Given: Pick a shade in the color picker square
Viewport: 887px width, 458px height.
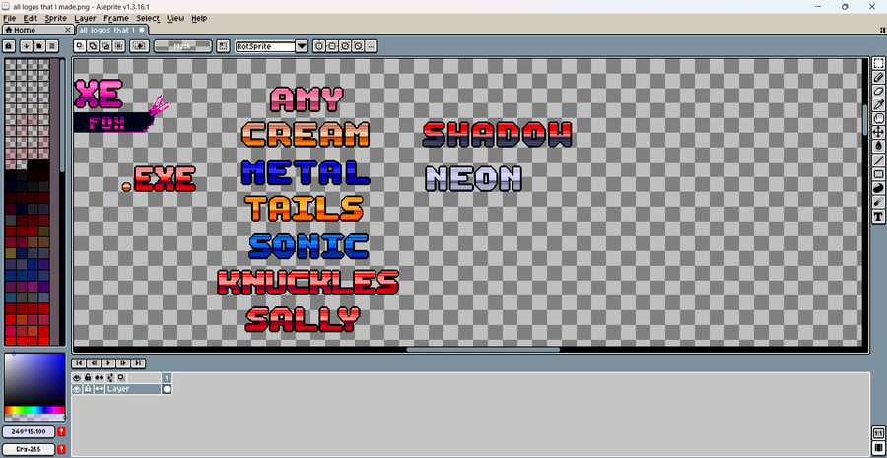Looking at the screenshot, I should pyautogui.click(x=34, y=379).
